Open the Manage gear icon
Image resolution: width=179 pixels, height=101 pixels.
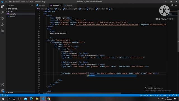point(3,91)
